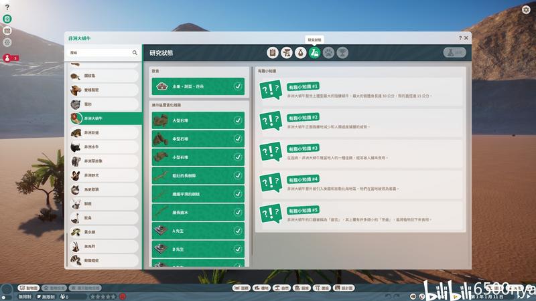The width and height of the screenshot is (536, 301).
Task: Select the springbok antelope entry in the list
Action: point(105,204)
